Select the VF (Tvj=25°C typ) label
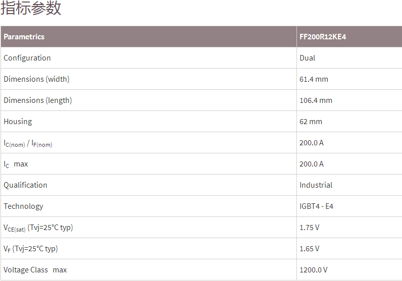Image resolution: width=402 pixels, height=281 pixels. (x=31, y=249)
